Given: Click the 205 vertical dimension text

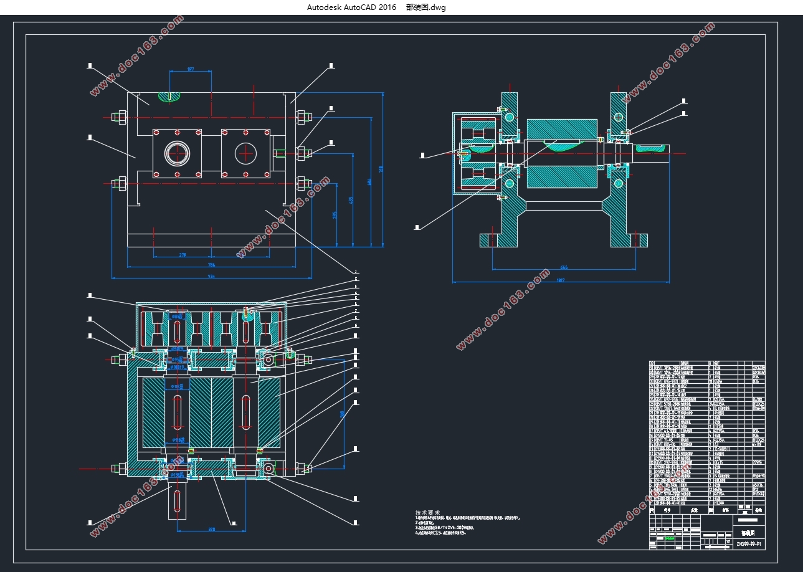Looking at the screenshot, I should tap(336, 214).
